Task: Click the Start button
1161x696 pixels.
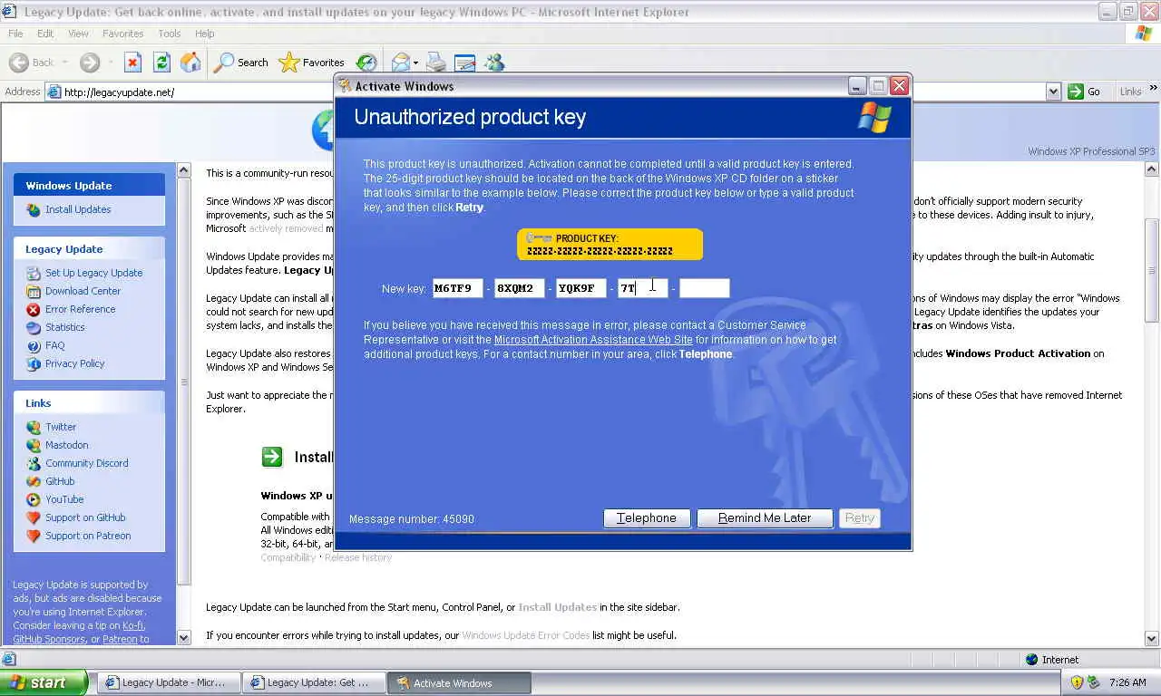Action: (44, 682)
